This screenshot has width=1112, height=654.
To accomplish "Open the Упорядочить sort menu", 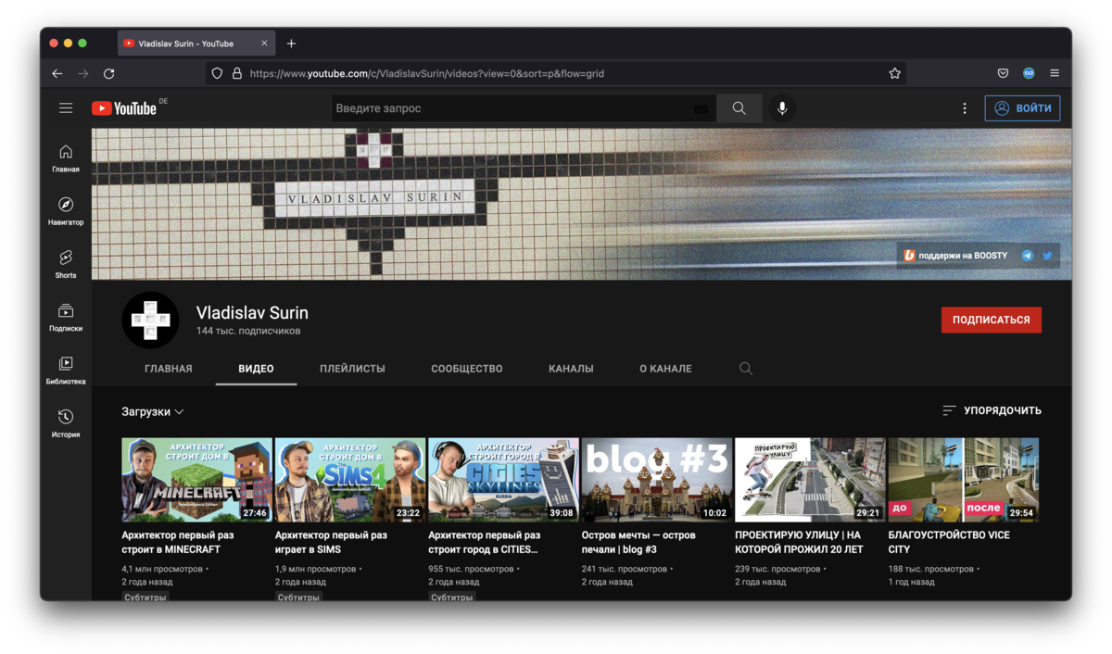I will tap(992, 410).
